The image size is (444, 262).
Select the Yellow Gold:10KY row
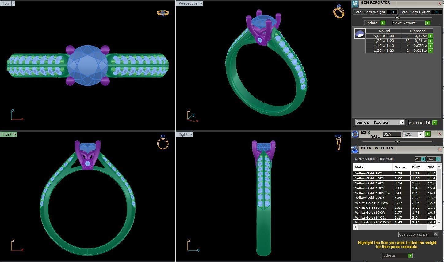coord(395,178)
